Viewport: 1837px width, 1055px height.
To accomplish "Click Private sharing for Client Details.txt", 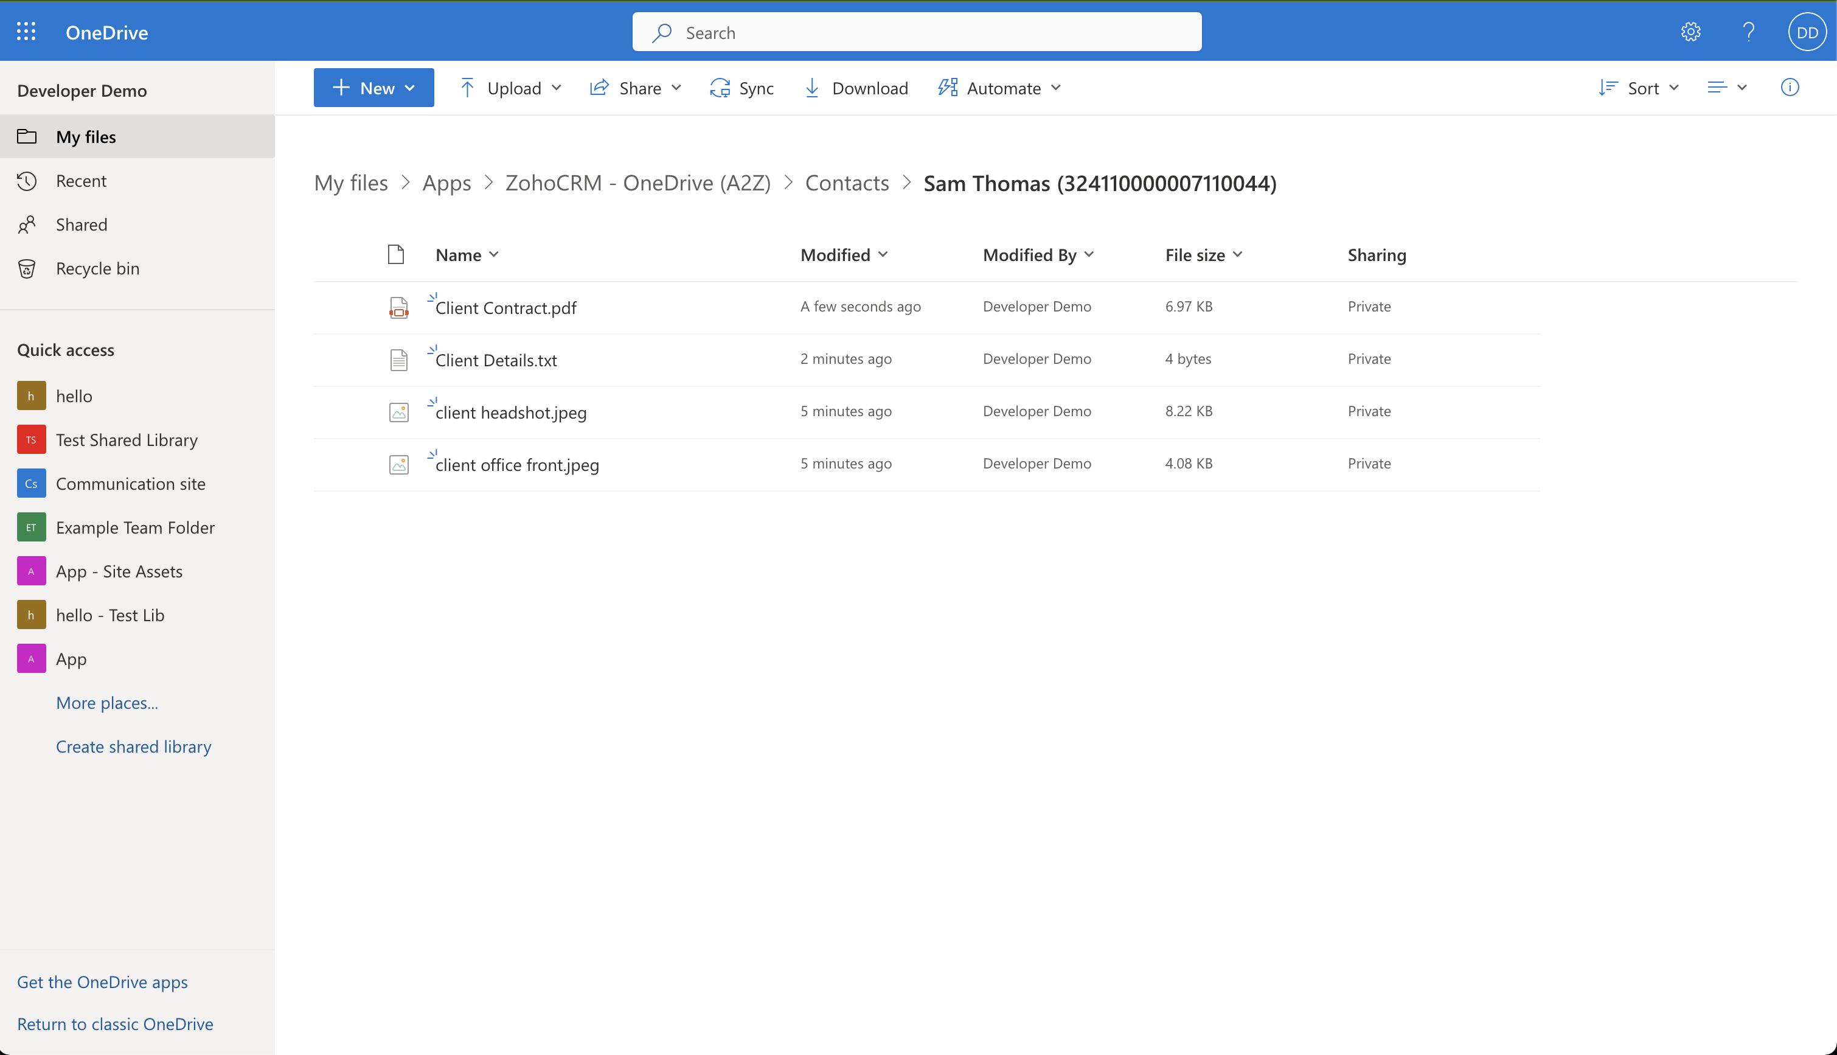I will [1369, 359].
